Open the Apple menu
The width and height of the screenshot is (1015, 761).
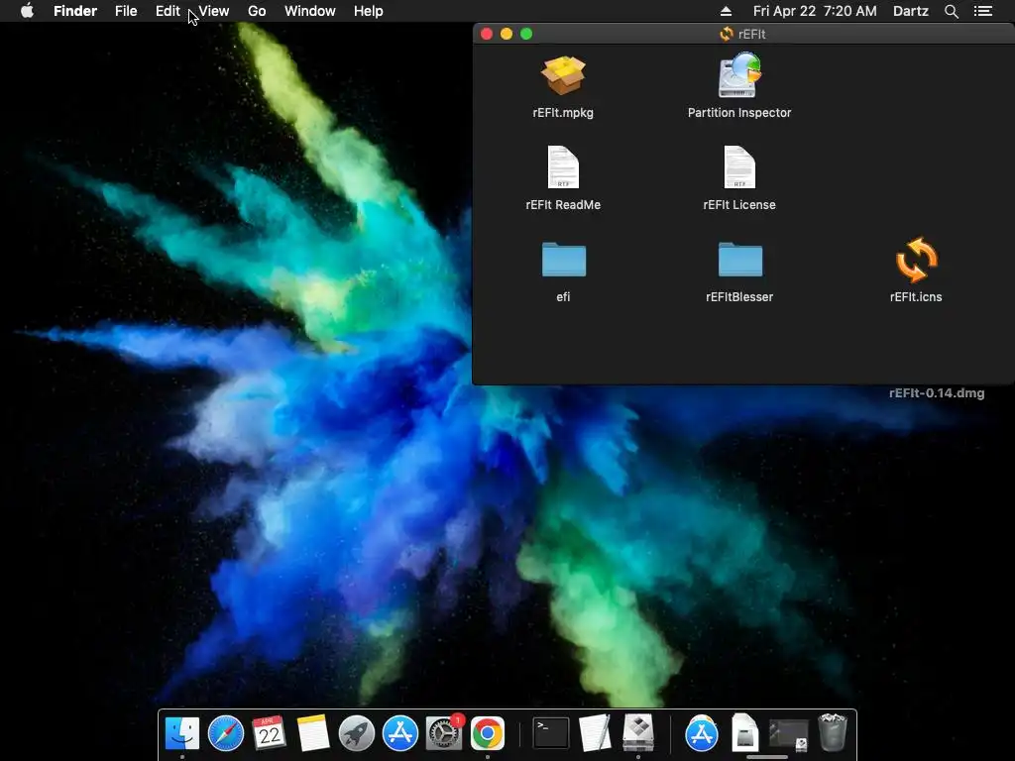[x=27, y=11]
